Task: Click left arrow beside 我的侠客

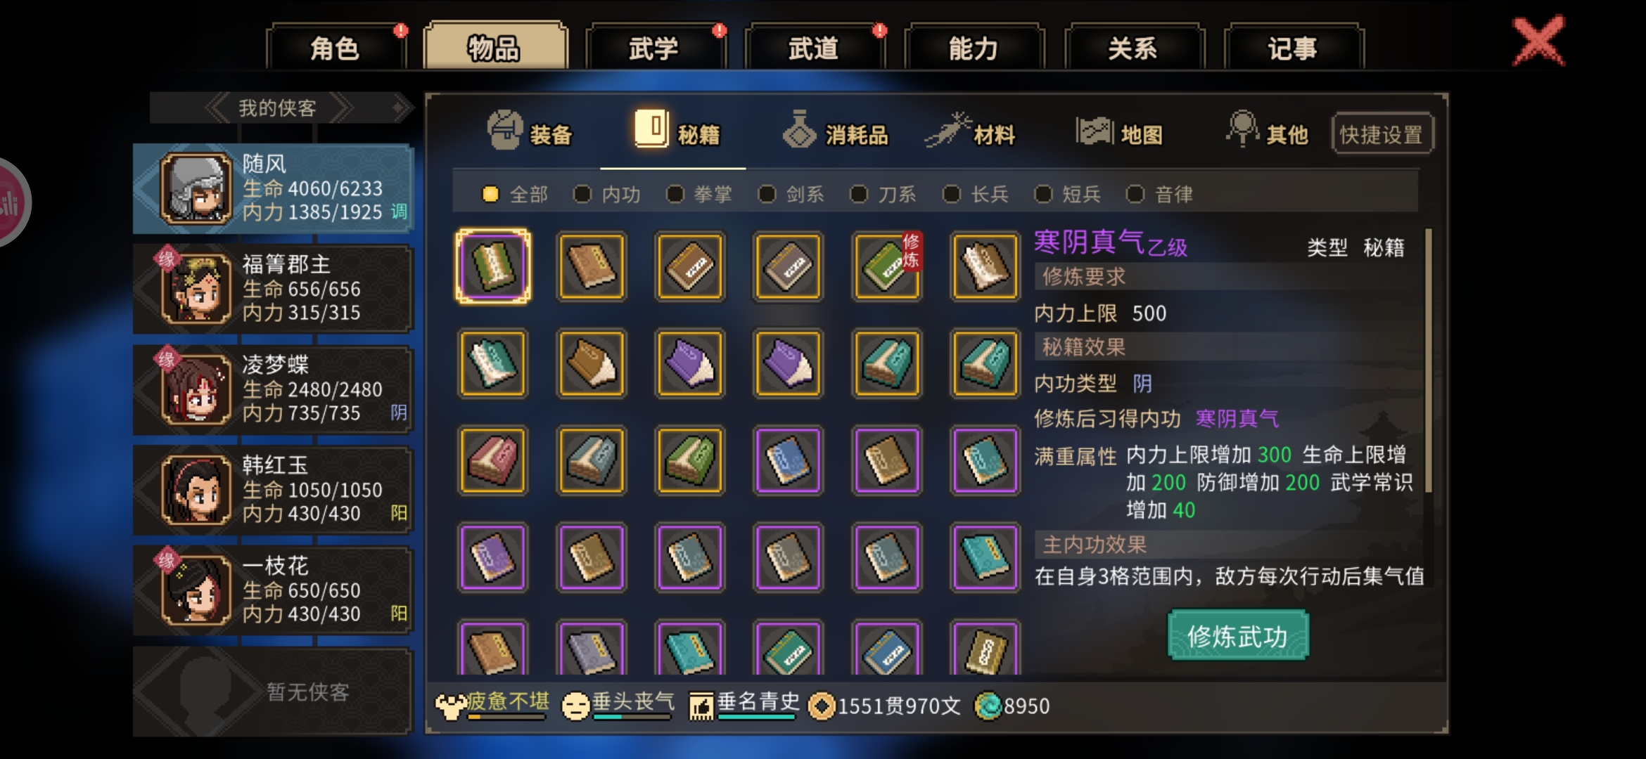Action: pos(217,108)
